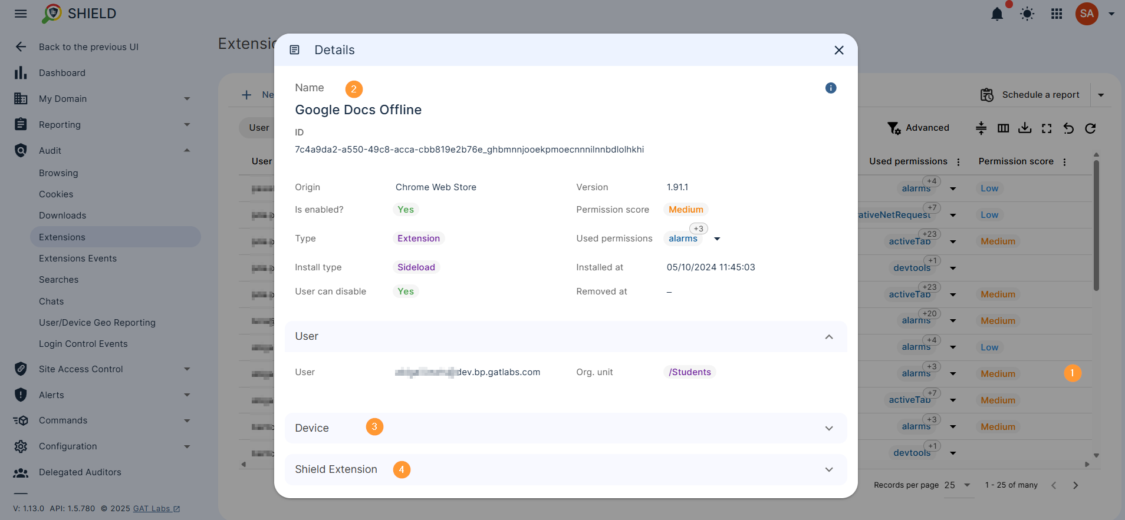Click the Dashboard bar chart icon
This screenshot has height=520, width=1125.
pyautogui.click(x=21, y=73)
